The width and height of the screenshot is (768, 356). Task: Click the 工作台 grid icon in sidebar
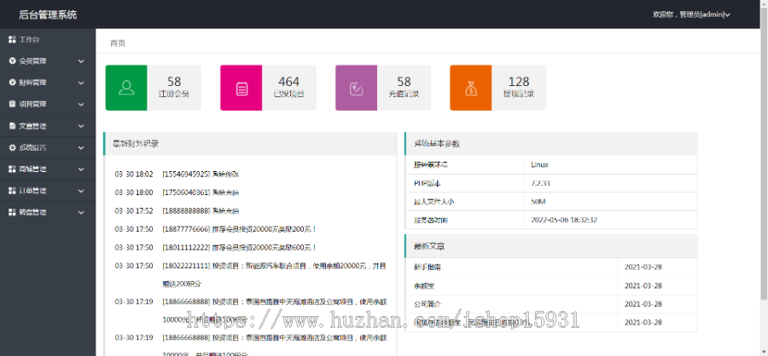click(x=13, y=40)
